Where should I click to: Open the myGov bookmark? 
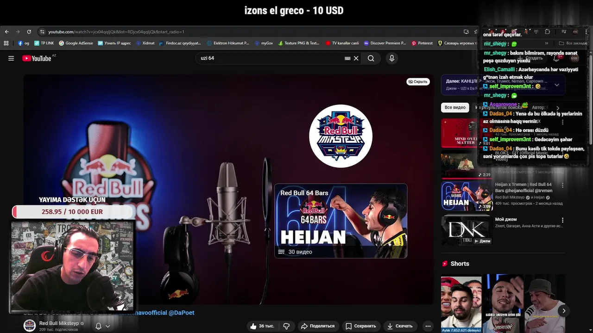tap(264, 43)
